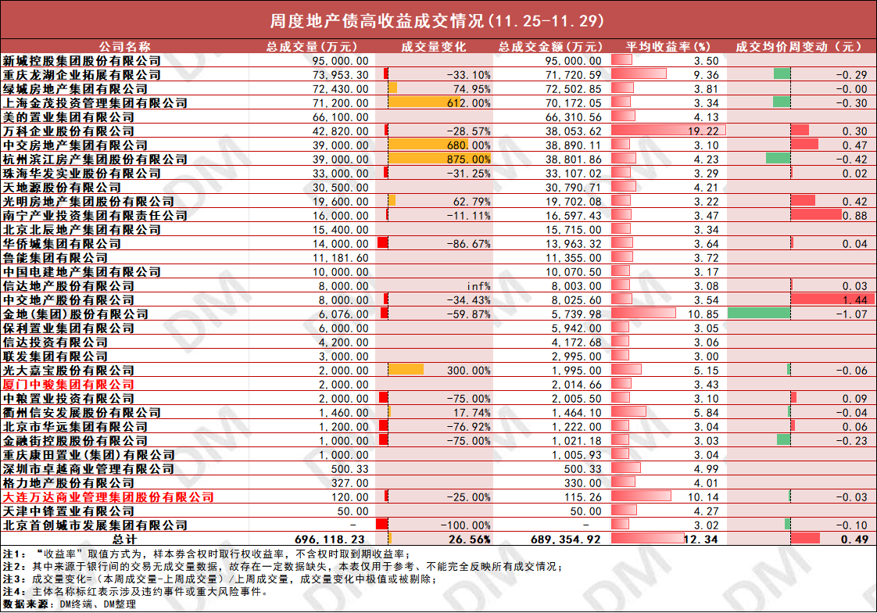Click the 成交均价周变动(元) column header

800,46
